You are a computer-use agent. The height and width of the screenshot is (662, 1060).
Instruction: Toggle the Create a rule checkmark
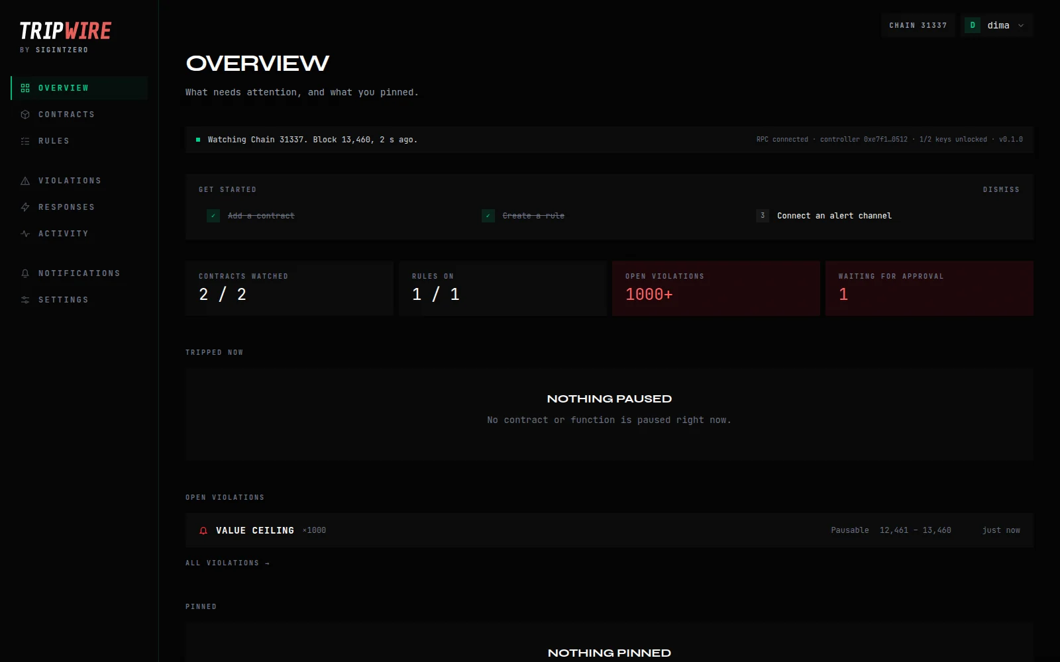[488, 216]
